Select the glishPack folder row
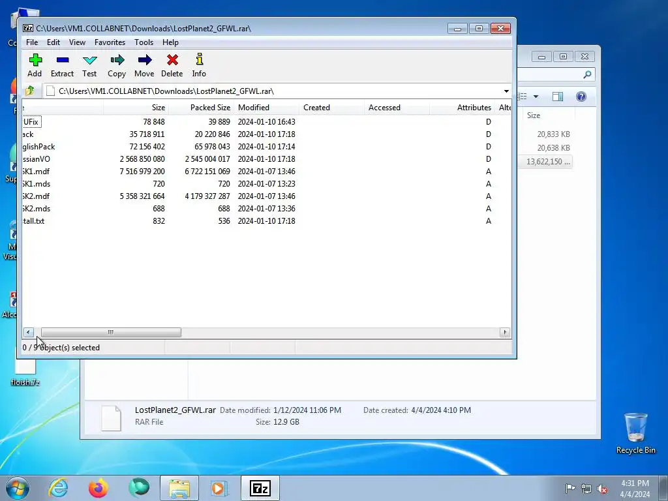 pos(266,147)
